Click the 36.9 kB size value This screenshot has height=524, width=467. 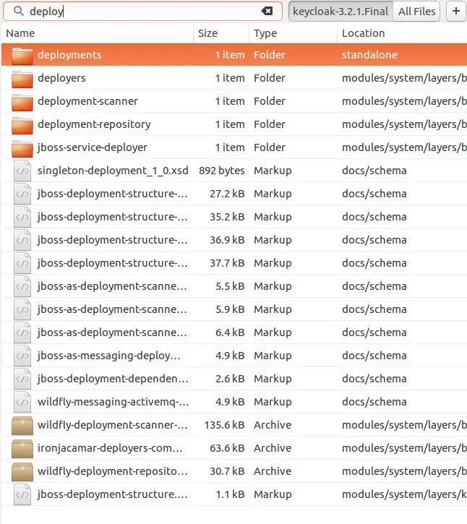point(227,240)
